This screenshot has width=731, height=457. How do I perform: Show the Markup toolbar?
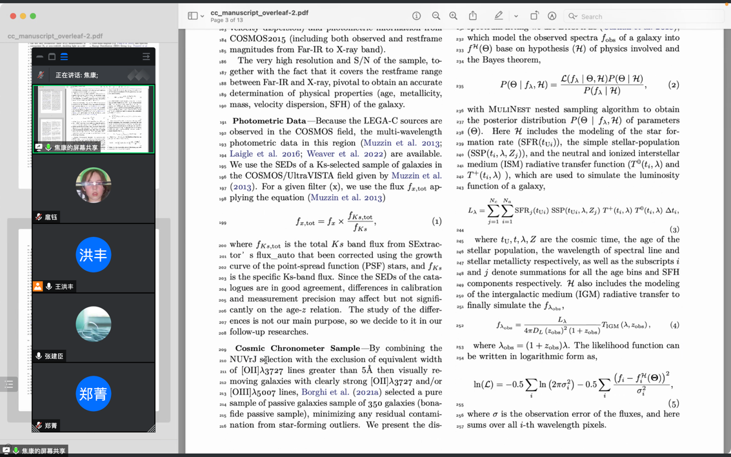[x=552, y=16]
